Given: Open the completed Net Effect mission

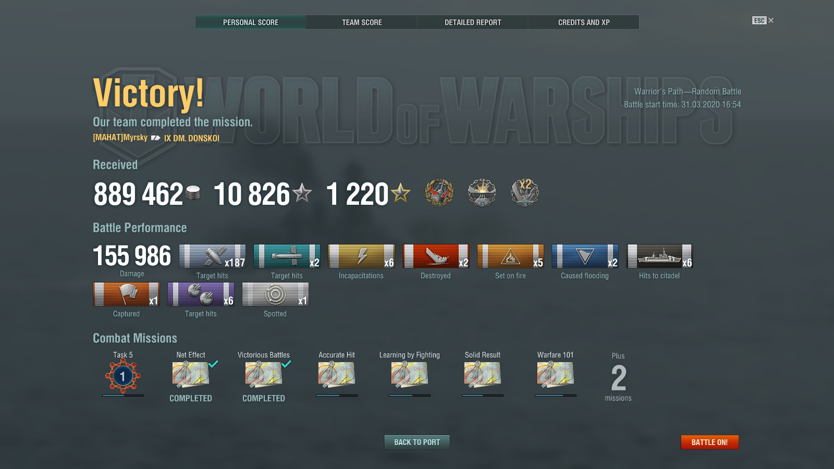Looking at the screenshot, I should point(191,375).
